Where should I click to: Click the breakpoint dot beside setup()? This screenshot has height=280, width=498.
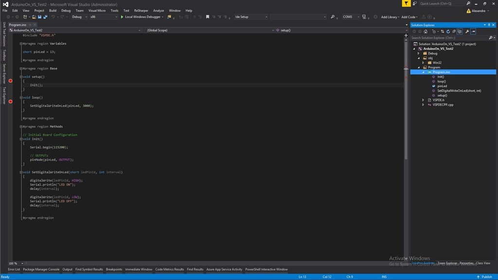pos(11,81)
